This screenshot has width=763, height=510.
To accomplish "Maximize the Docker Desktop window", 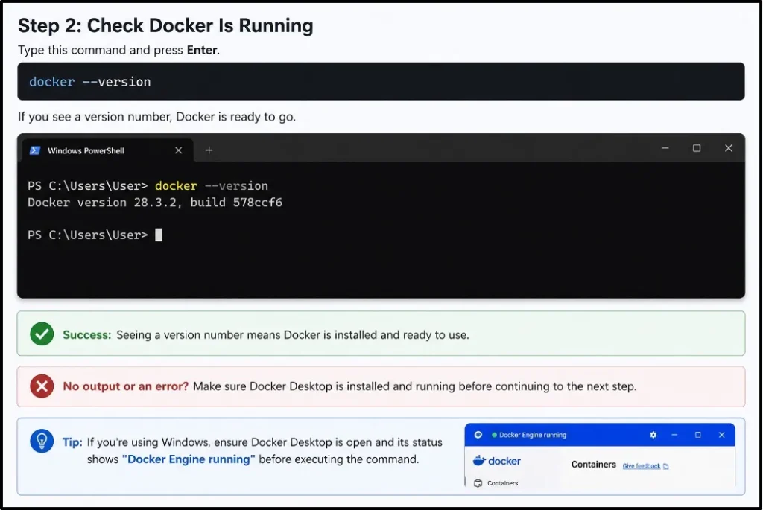I will point(697,435).
